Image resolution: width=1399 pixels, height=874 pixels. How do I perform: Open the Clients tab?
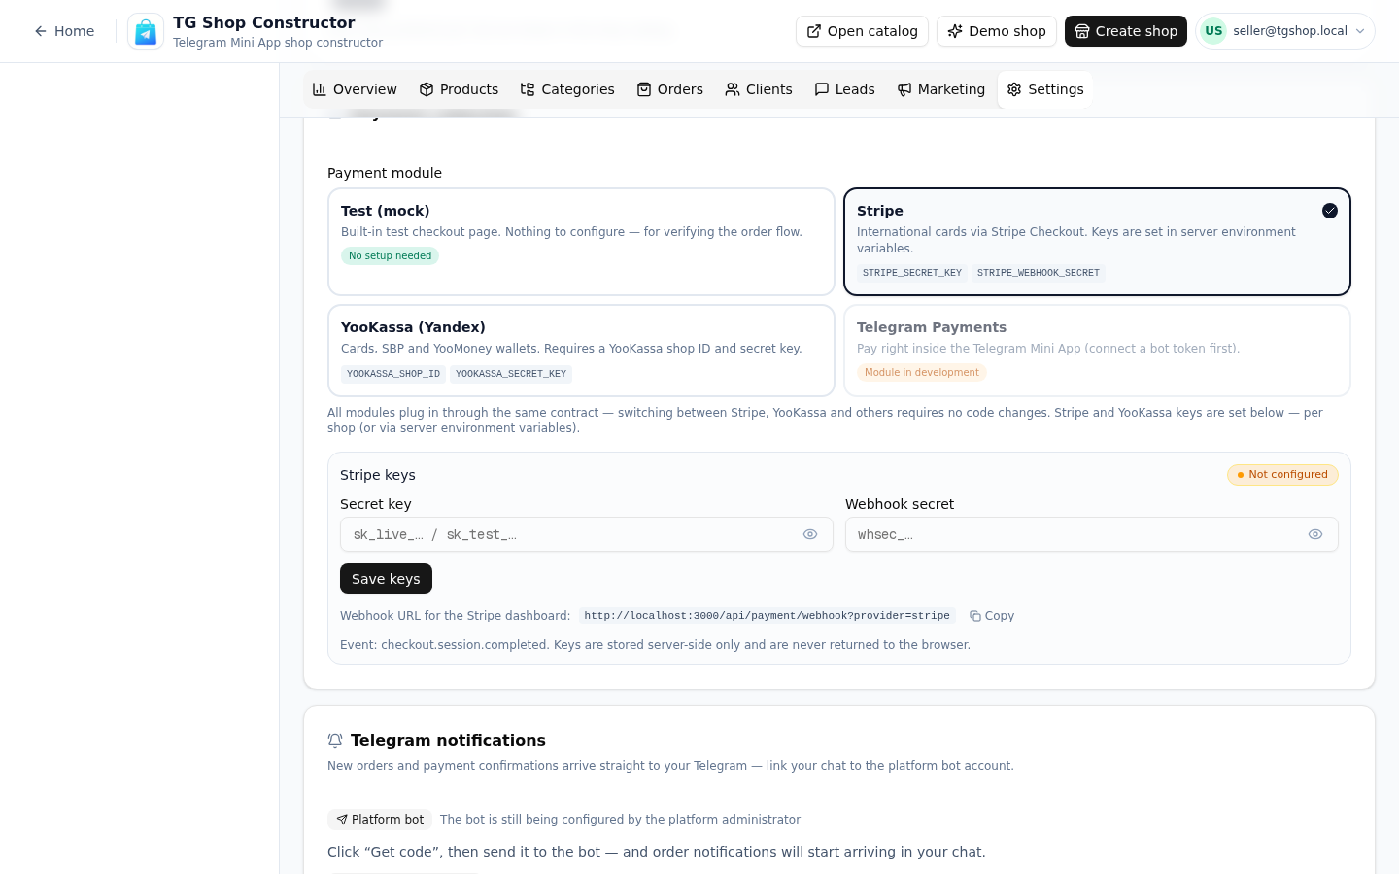pos(759,89)
